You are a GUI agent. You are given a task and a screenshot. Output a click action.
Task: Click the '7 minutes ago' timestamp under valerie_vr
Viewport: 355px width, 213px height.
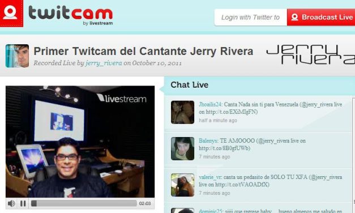[x=215, y=193]
